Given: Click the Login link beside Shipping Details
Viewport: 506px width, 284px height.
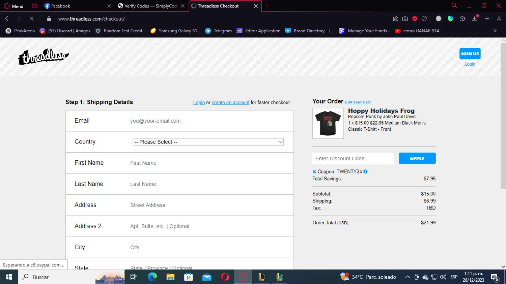Looking at the screenshot, I should [199, 102].
